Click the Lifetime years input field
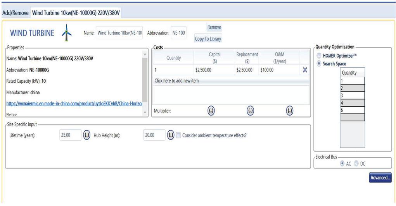This screenshot has height=206, width=396. (70, 135)
